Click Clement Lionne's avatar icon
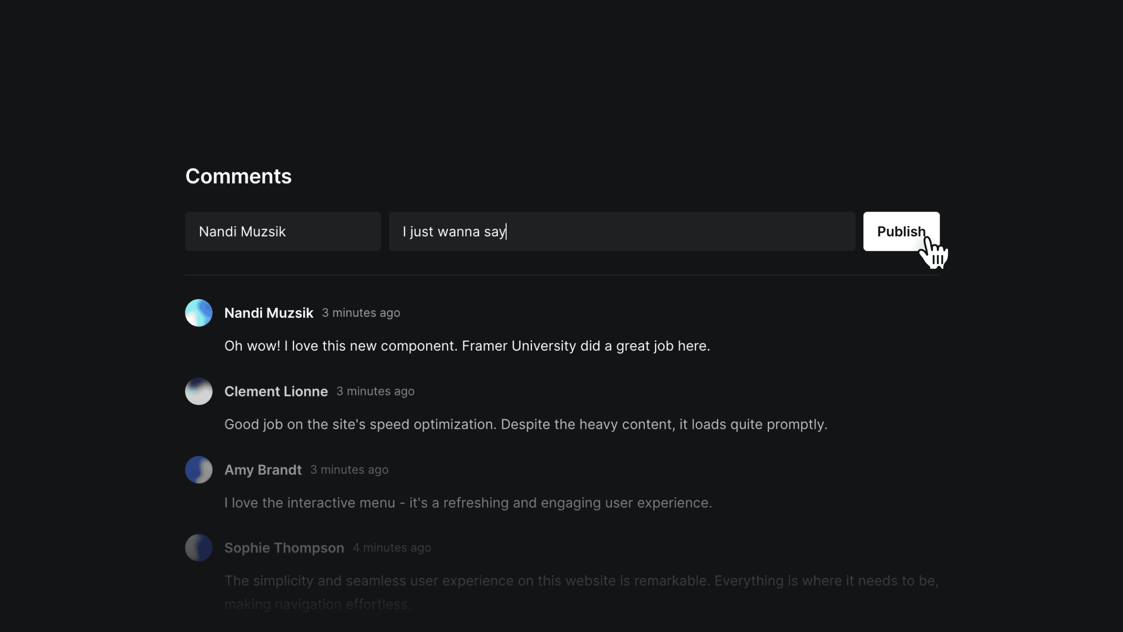This screenshot has height=632, width=1123. [x=198, y=391]
